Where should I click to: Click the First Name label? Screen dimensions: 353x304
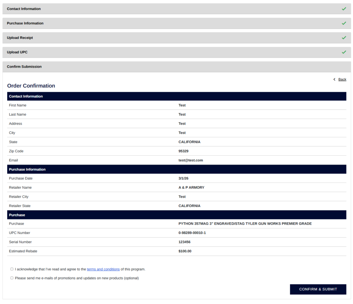coord(18,105)
